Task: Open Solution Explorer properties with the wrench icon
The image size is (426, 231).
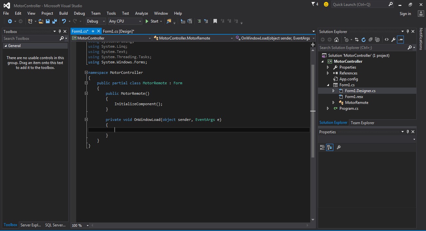Action: (x=394, y=39)
